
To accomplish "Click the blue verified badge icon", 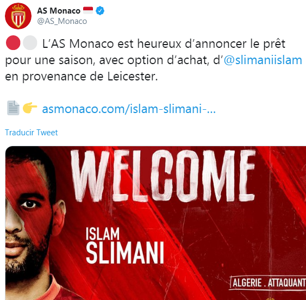I will click(x=100, y=10).
